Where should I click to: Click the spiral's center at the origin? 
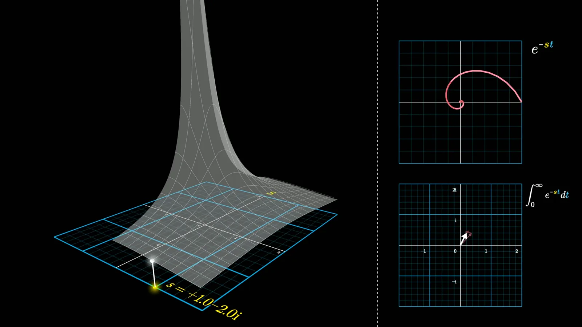(461, 102)
